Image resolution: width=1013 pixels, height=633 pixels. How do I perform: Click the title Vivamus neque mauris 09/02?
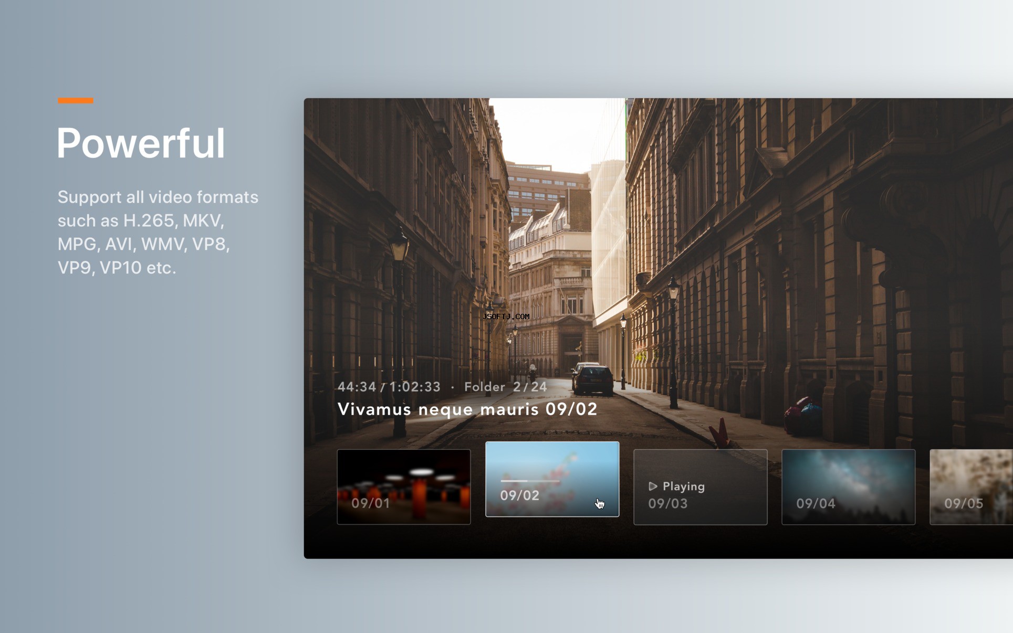(467, 409)
